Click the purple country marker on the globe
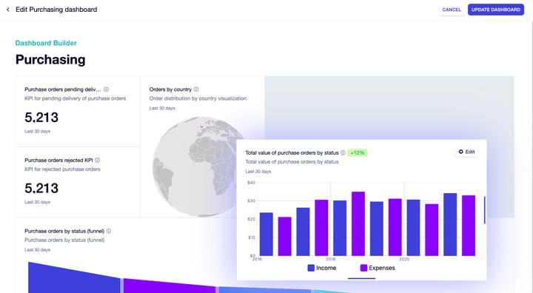 pos(201,127)
